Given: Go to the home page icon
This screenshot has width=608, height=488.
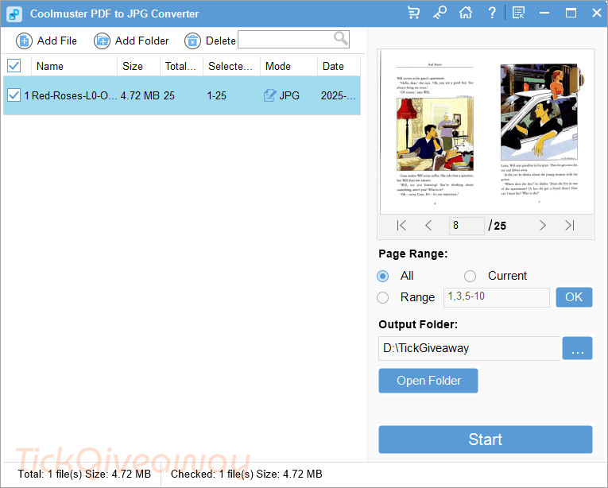Looking at the screenshot, I should tap(466, 13).
